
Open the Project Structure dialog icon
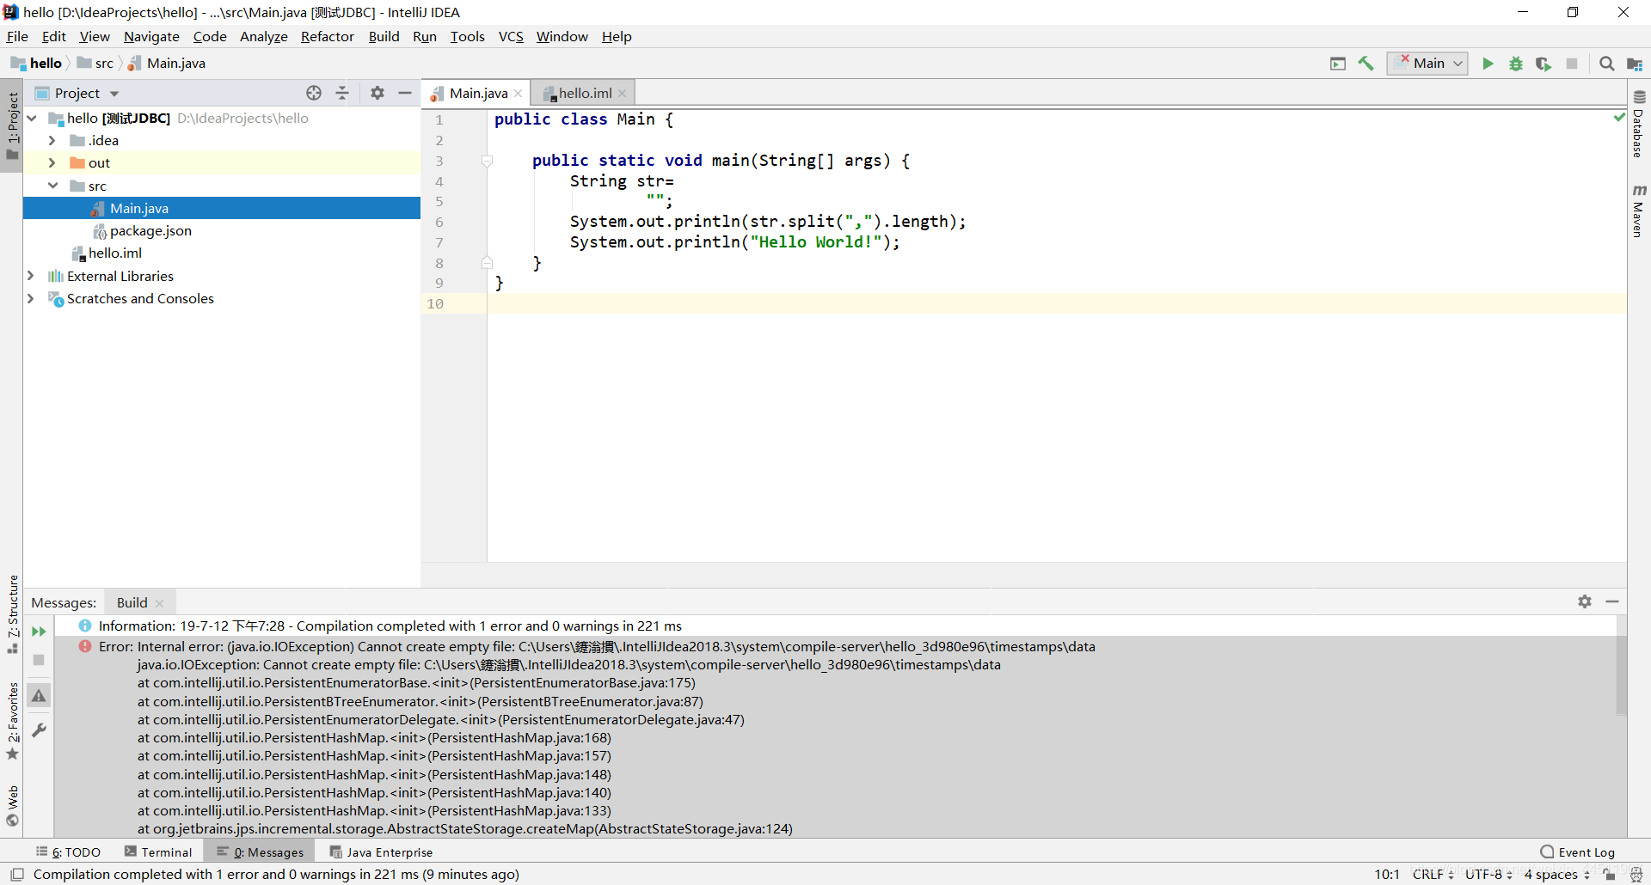1635,64
